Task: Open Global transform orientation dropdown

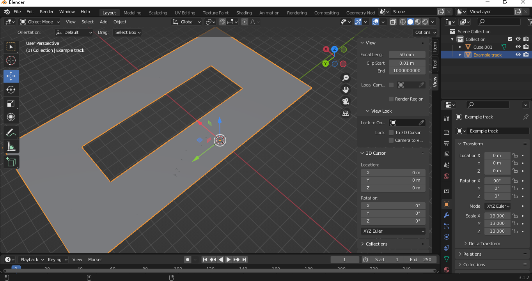Action: [x=187, y=22]
